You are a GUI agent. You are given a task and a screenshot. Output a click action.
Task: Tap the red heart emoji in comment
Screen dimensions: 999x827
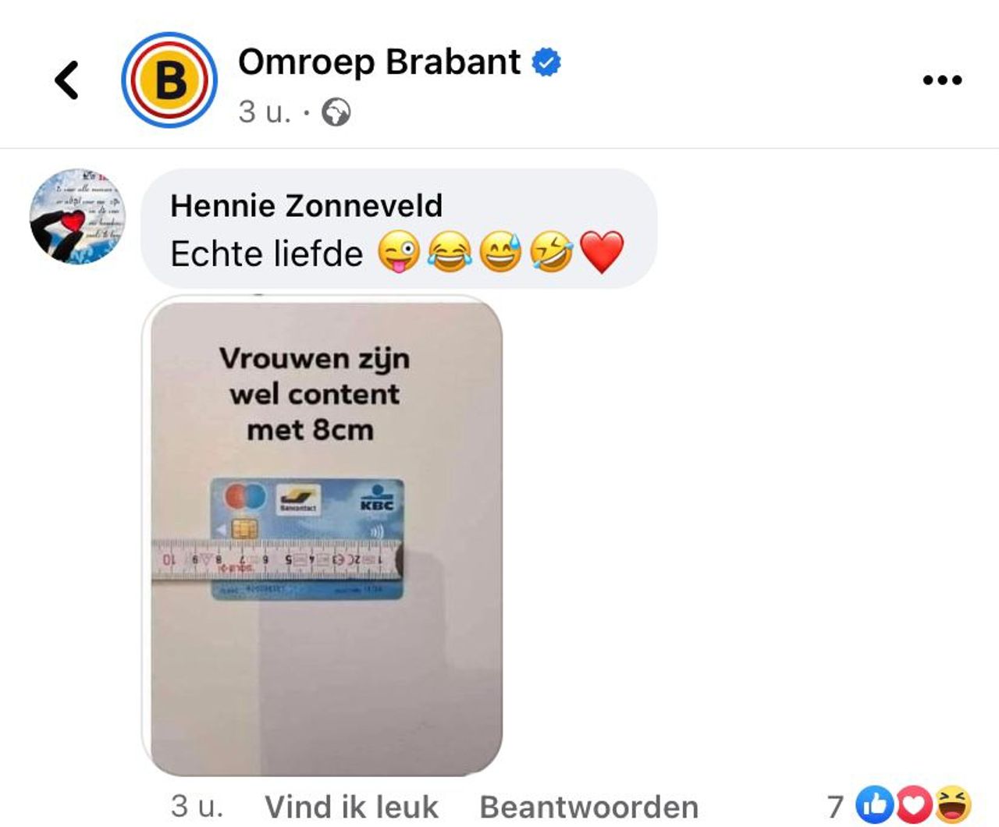coord(603,252)
